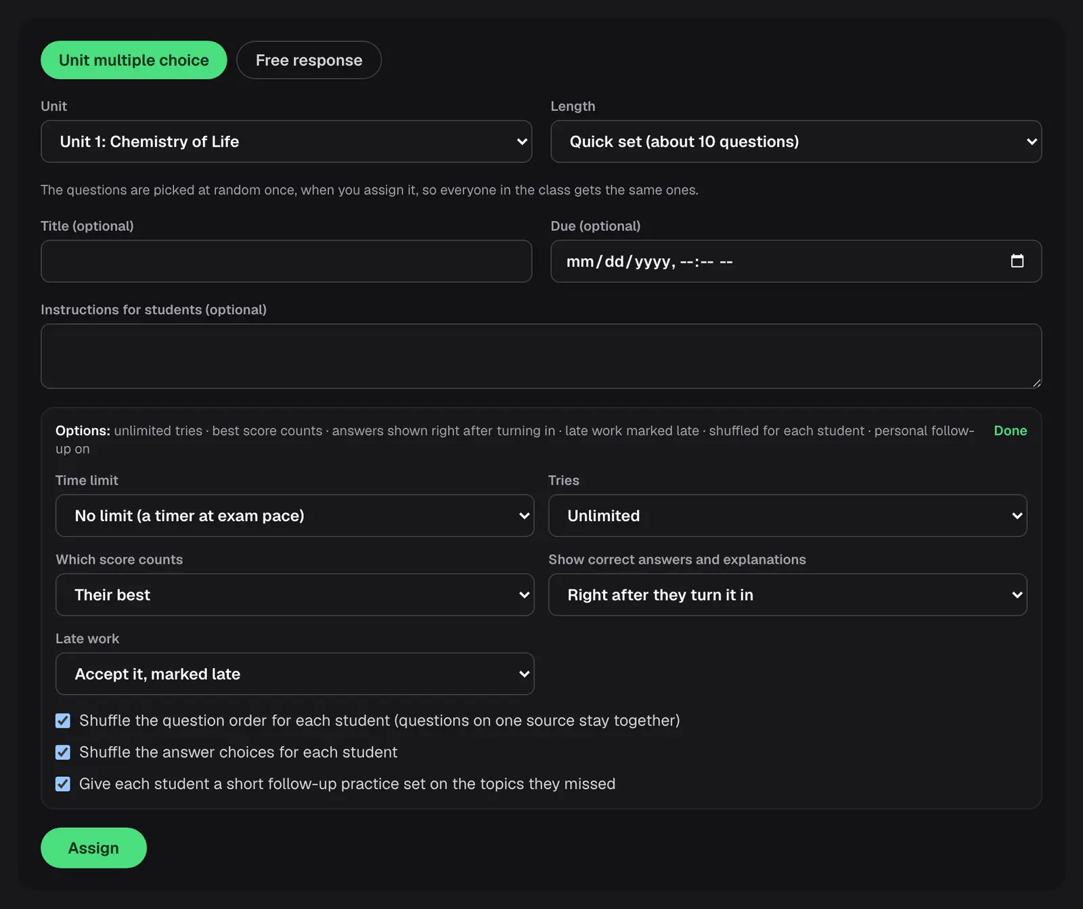The image size is (1083, 909).
Task: Click the Title (optional) text field
Action: tap(286, 261)
